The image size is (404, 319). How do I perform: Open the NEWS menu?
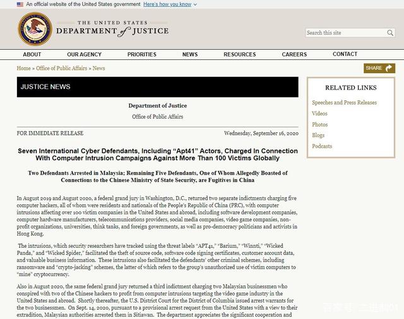tap(190, 55)
